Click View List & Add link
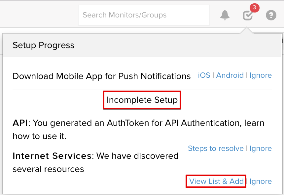This screenshot has width=284, height=195. tap(216, 181)
